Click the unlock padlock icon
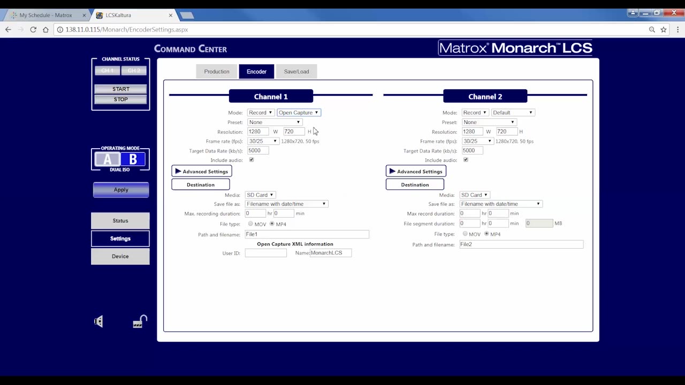The width and height of the screenshot is (685, 385). pyautogui.click(x=140, y=321)
